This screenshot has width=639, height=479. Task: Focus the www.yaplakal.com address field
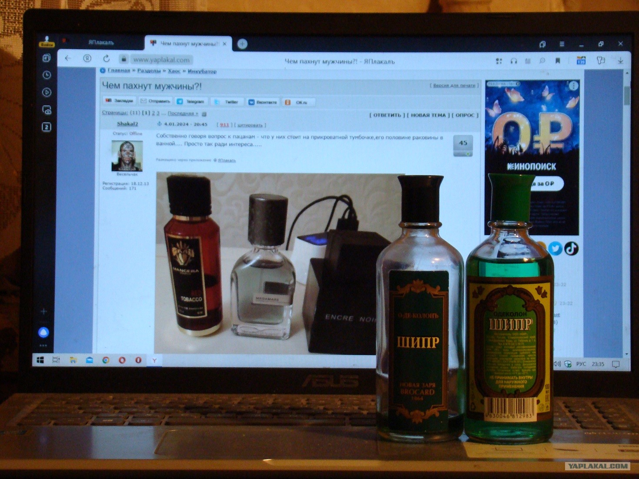(161, 60)
